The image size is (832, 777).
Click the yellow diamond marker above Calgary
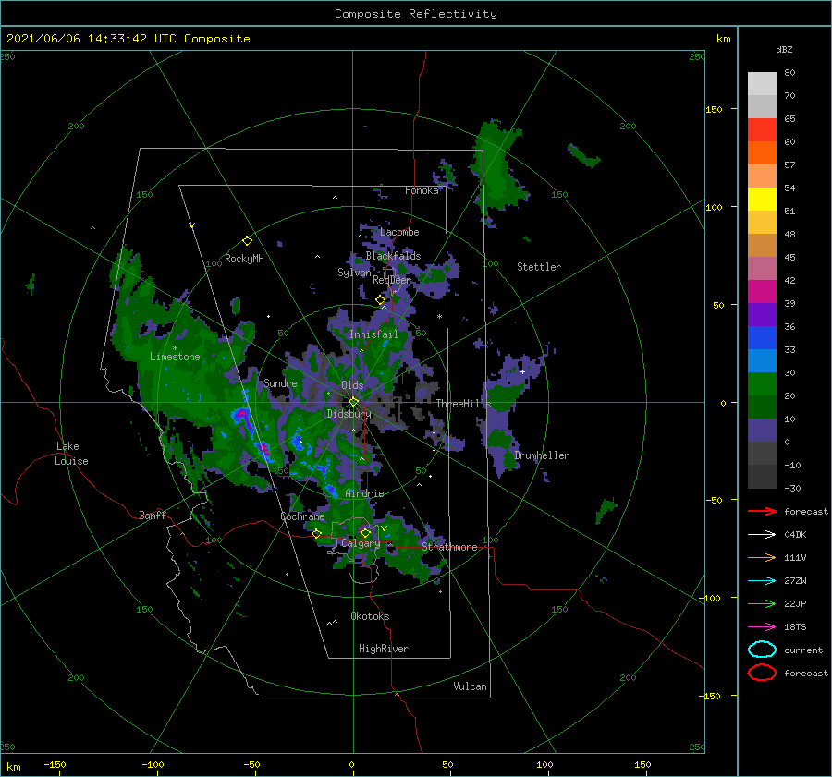(365, 532)
